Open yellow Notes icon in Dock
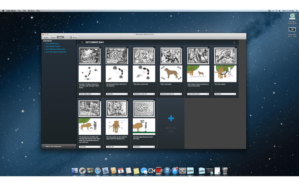The image size is (299, 187). tap(136, 171)
